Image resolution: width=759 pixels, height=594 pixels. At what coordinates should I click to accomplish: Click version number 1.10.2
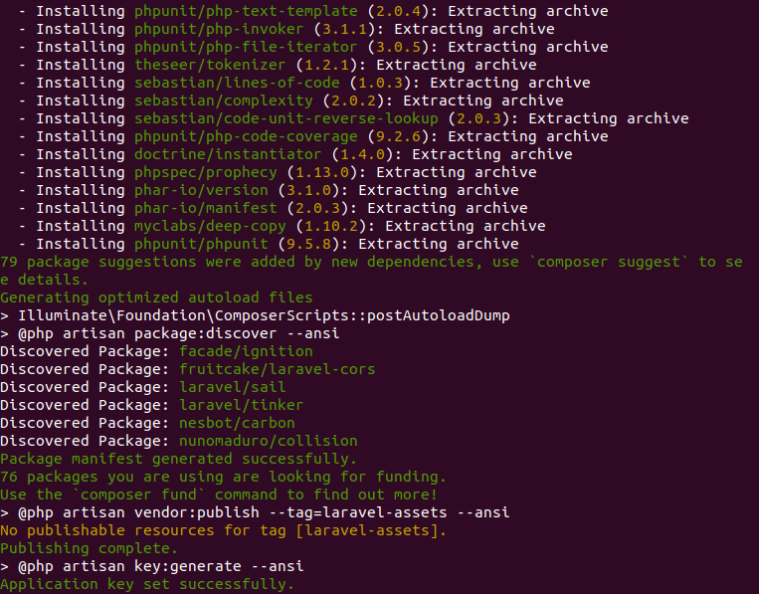(331, 226)
